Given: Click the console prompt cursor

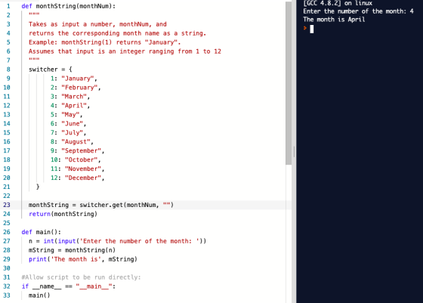Looking at the screenshot, I should 311,29.
